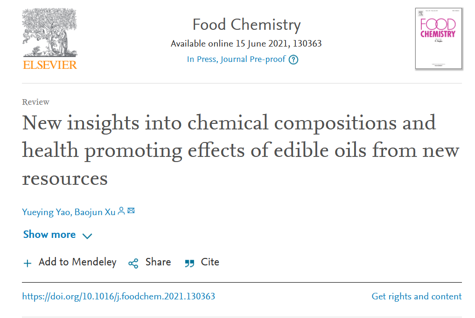Click the Show more text
The height and width of the screenshot is (318, 475).
point(49,235)
